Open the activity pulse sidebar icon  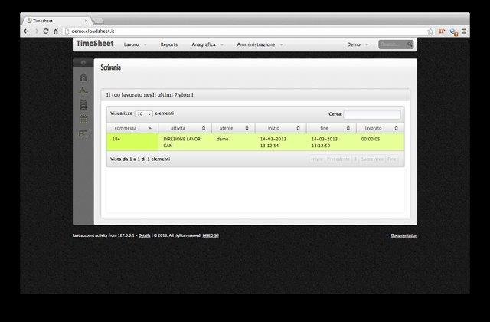83,91
